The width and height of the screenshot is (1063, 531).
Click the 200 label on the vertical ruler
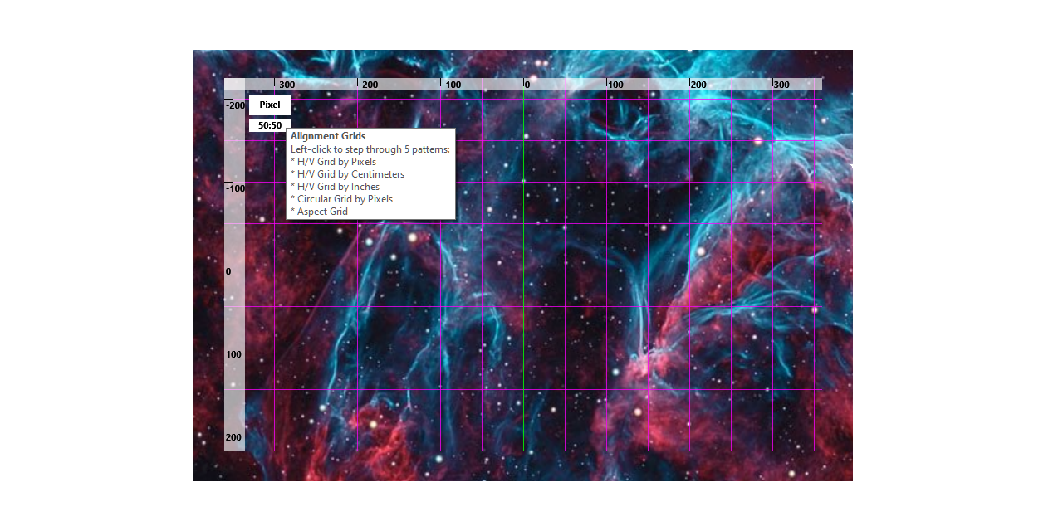(233, 436)
